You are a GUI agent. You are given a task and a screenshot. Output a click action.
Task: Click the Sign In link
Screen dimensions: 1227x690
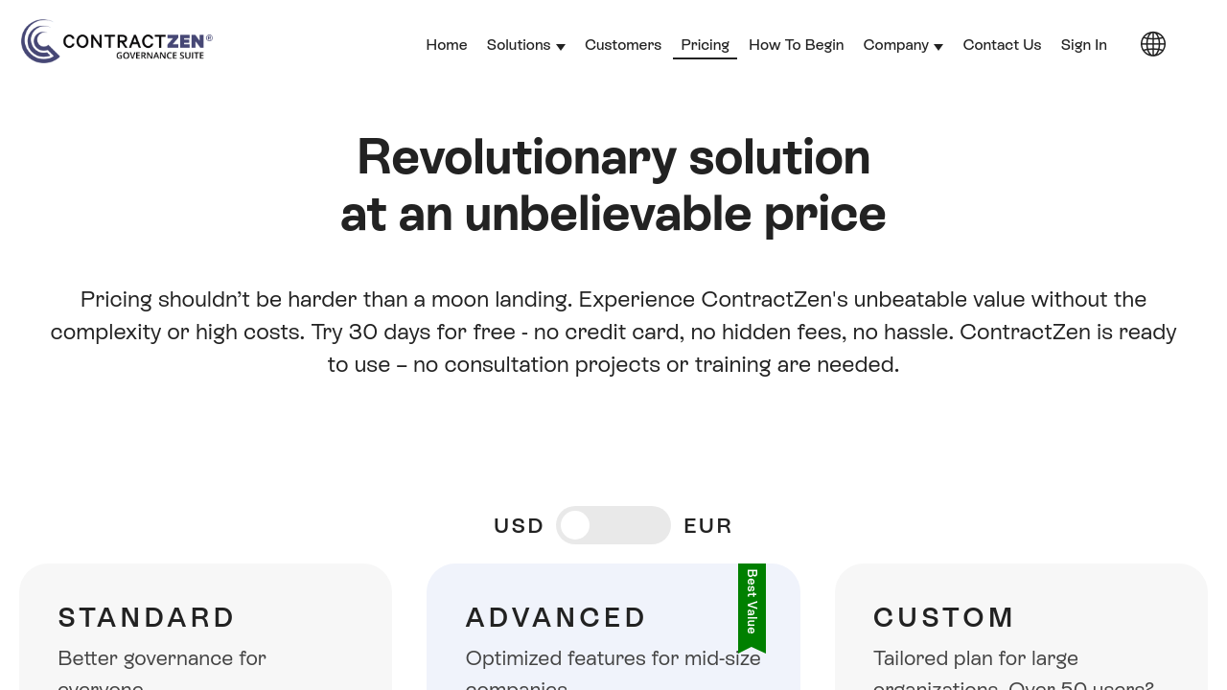click(1083, 45)
